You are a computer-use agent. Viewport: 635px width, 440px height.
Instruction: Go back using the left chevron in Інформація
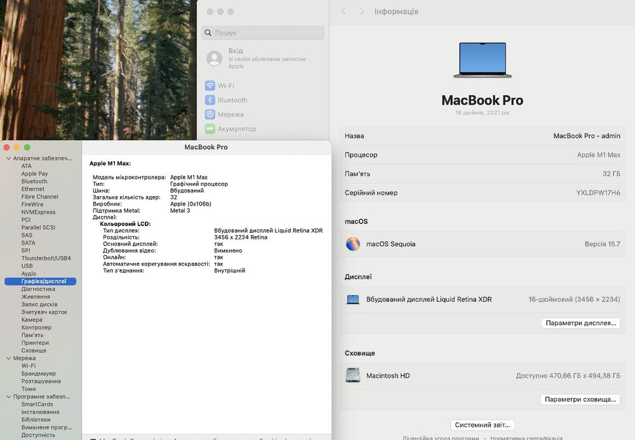coord(344,11)
